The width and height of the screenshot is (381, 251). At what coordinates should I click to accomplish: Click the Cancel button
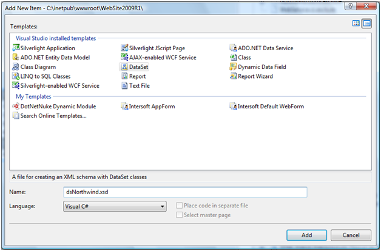point(351,235)
